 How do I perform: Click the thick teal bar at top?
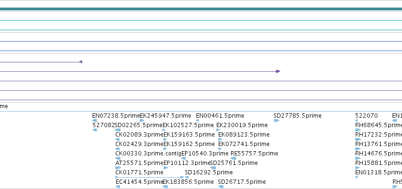click(x=201, y=9)
